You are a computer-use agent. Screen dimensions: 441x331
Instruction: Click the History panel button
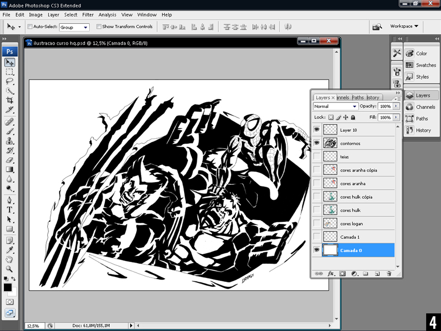point(421,130)
